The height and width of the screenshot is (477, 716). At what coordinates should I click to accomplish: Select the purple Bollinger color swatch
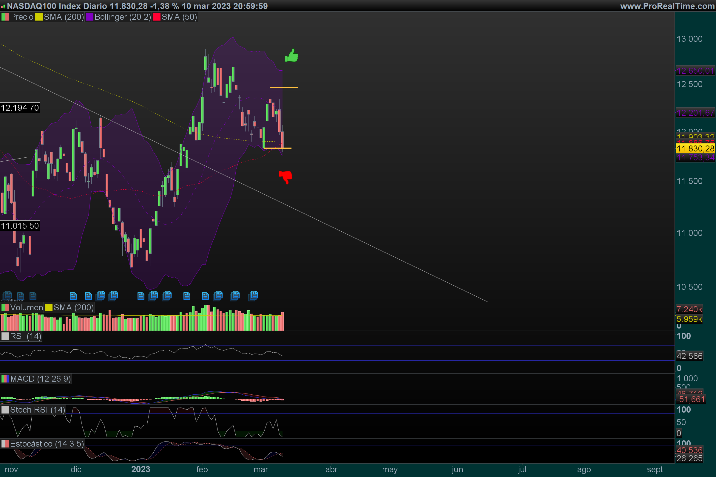coord(89,17)
